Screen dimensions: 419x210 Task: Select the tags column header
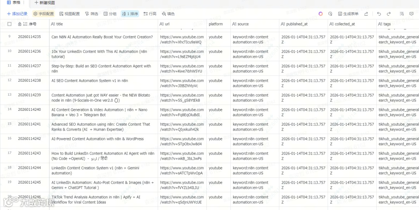[x=398, y=24]
